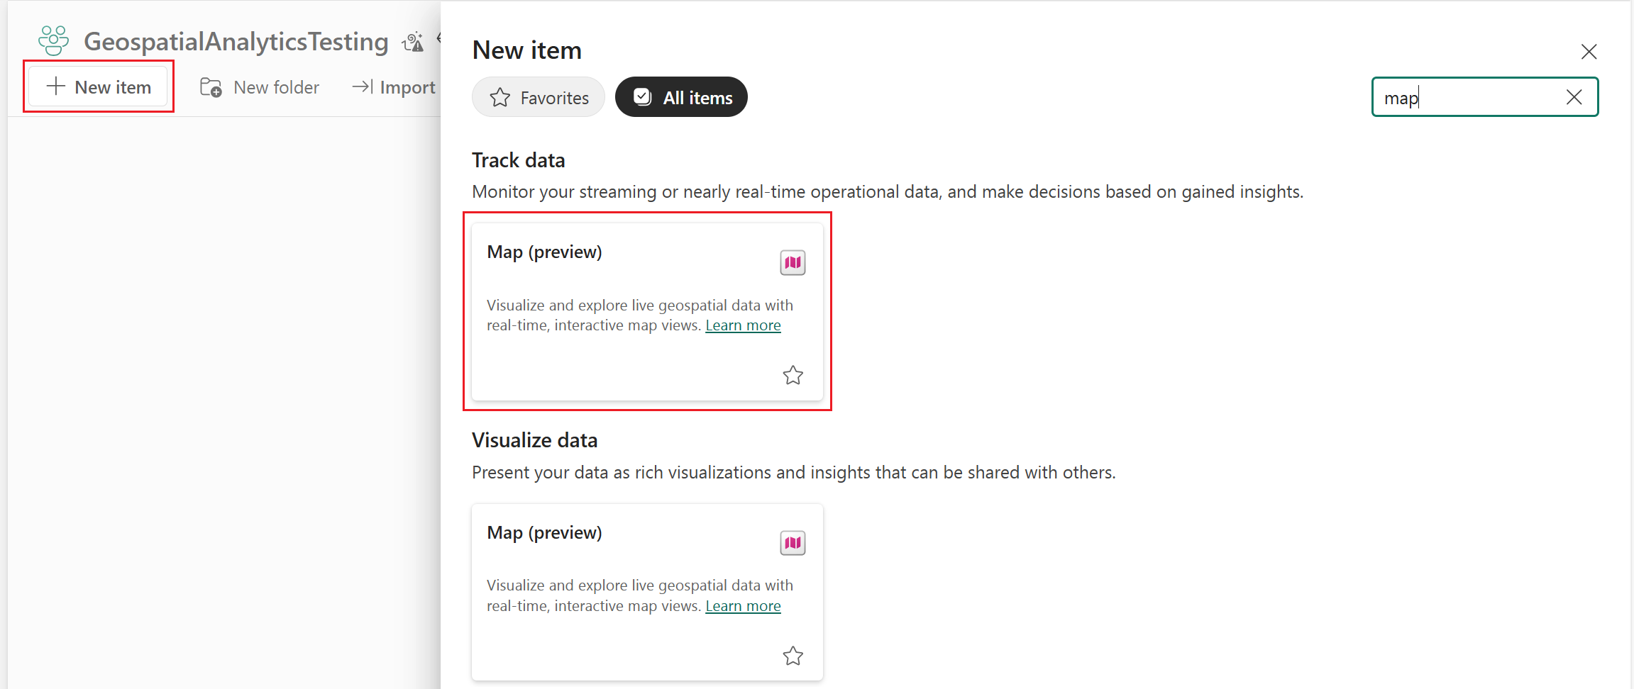Select the Map (preview) card under Track data
This screenshot has height=689, width=1634.
tap(647, 312)
